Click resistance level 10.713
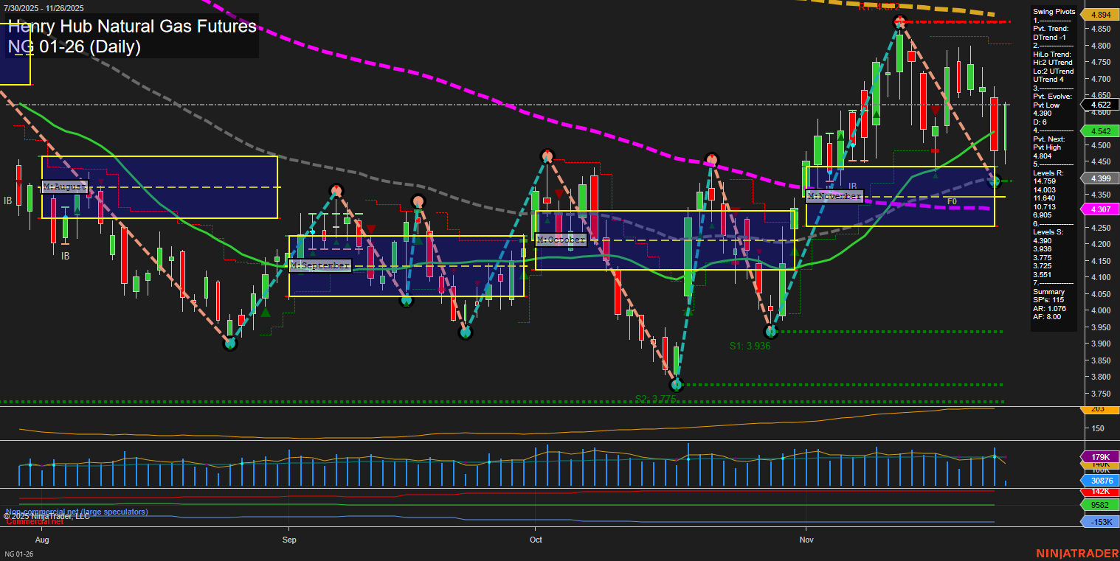The width and height of the screenshot is (1120, 561). pyautogui.click(x=1045, y=206)
